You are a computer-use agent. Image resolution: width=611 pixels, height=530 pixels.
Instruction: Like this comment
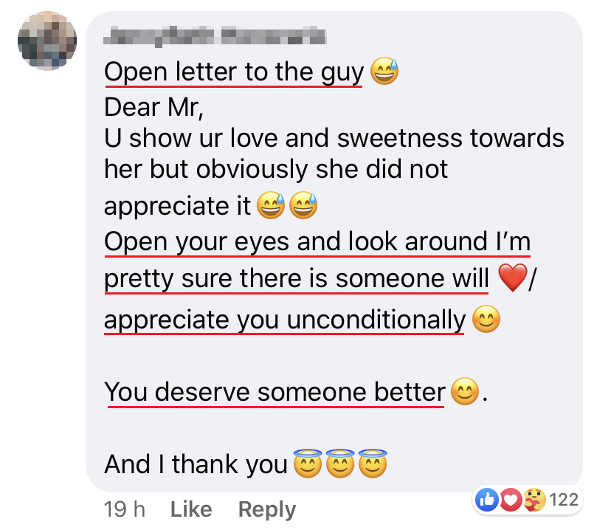[x=191, y=509]
